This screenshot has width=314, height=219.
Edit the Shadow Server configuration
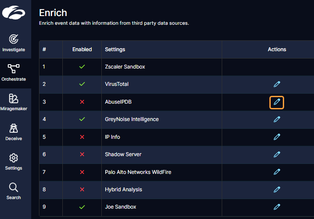(x=277, y=154)
